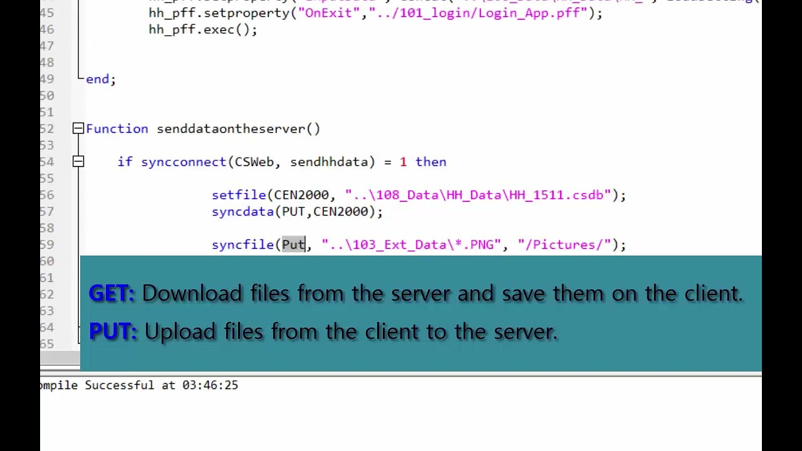
Task: Click the HH_1511.csdb file path string
Action: tap(478, 195)
